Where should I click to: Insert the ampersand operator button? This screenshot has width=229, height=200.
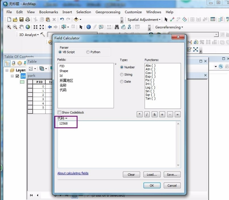pos(155,115)
